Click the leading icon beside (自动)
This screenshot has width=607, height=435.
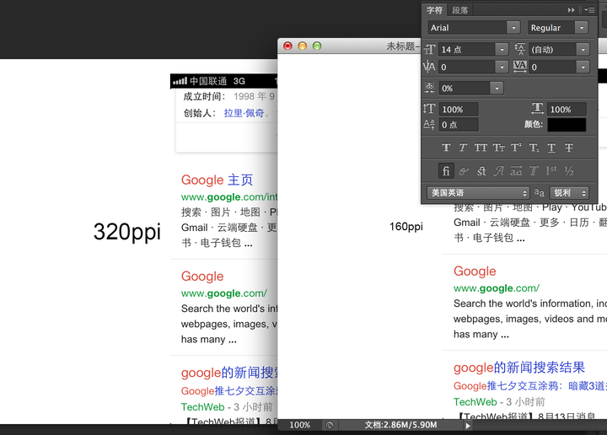pos(520,49)
